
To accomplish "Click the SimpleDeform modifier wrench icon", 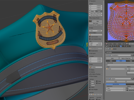I will point(109,55).
